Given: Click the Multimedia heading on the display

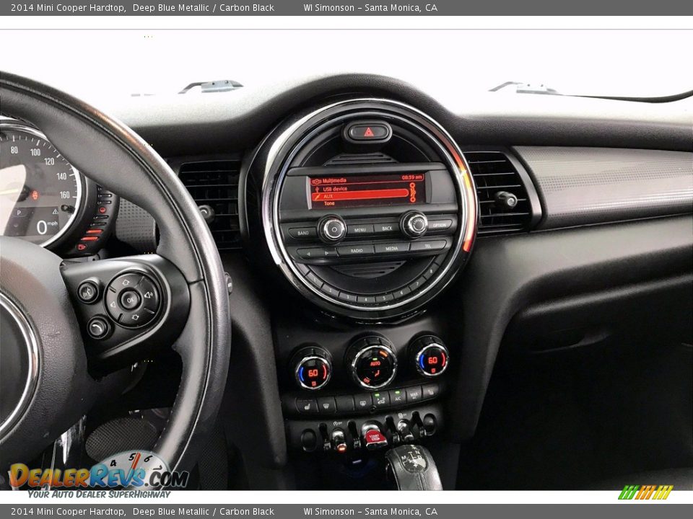Looking at the screenshot, I should [334, 180].
